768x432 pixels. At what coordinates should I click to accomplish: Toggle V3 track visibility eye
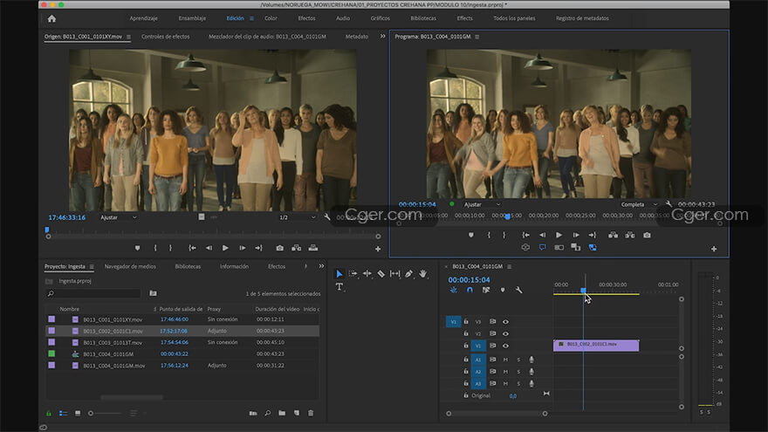(505, 322)
